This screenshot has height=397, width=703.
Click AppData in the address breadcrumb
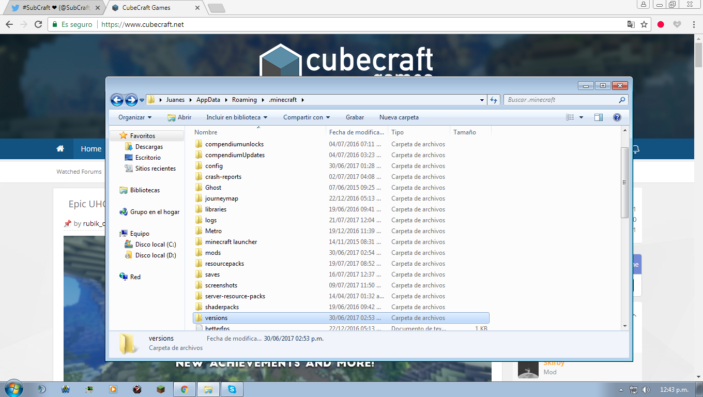pos(208,100)
